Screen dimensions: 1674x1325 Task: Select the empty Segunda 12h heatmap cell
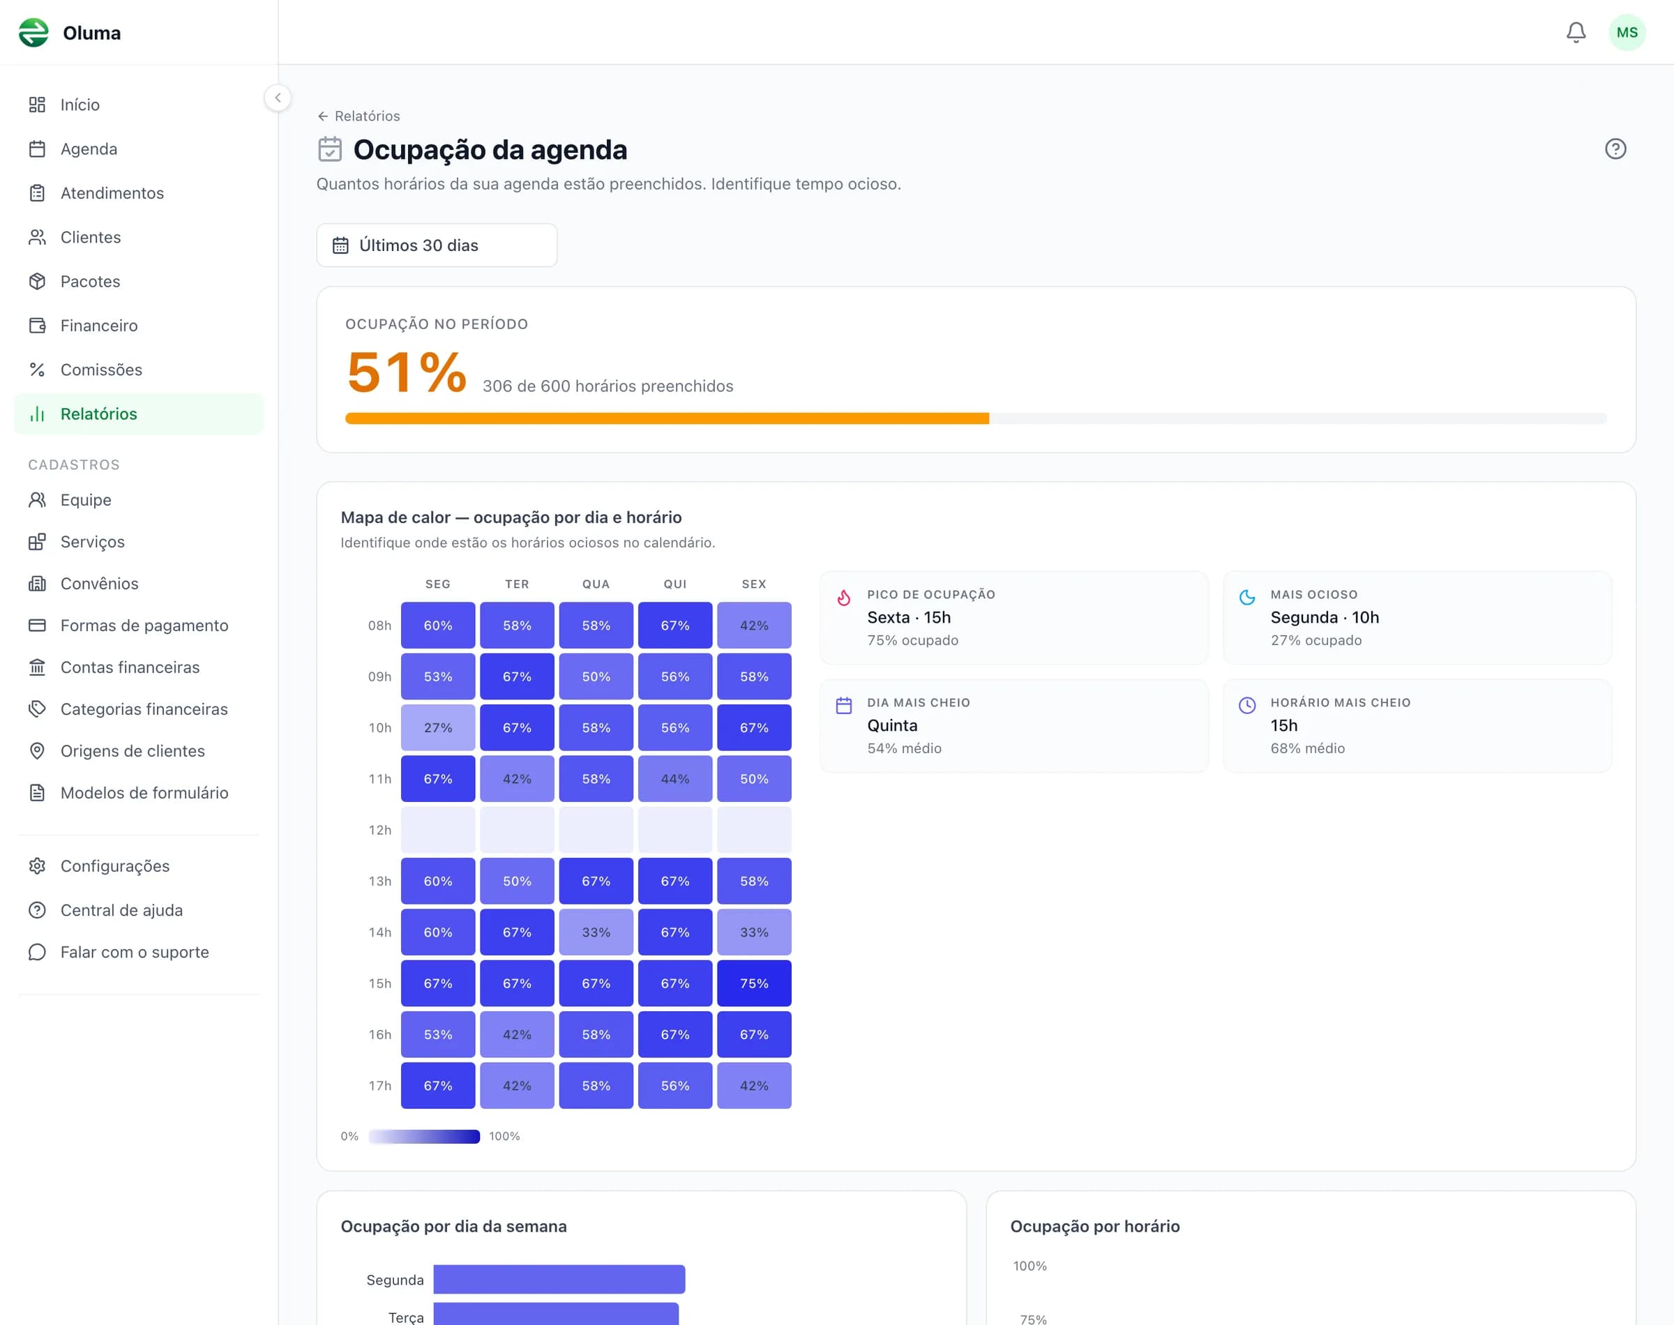click(x=437, y=830)
